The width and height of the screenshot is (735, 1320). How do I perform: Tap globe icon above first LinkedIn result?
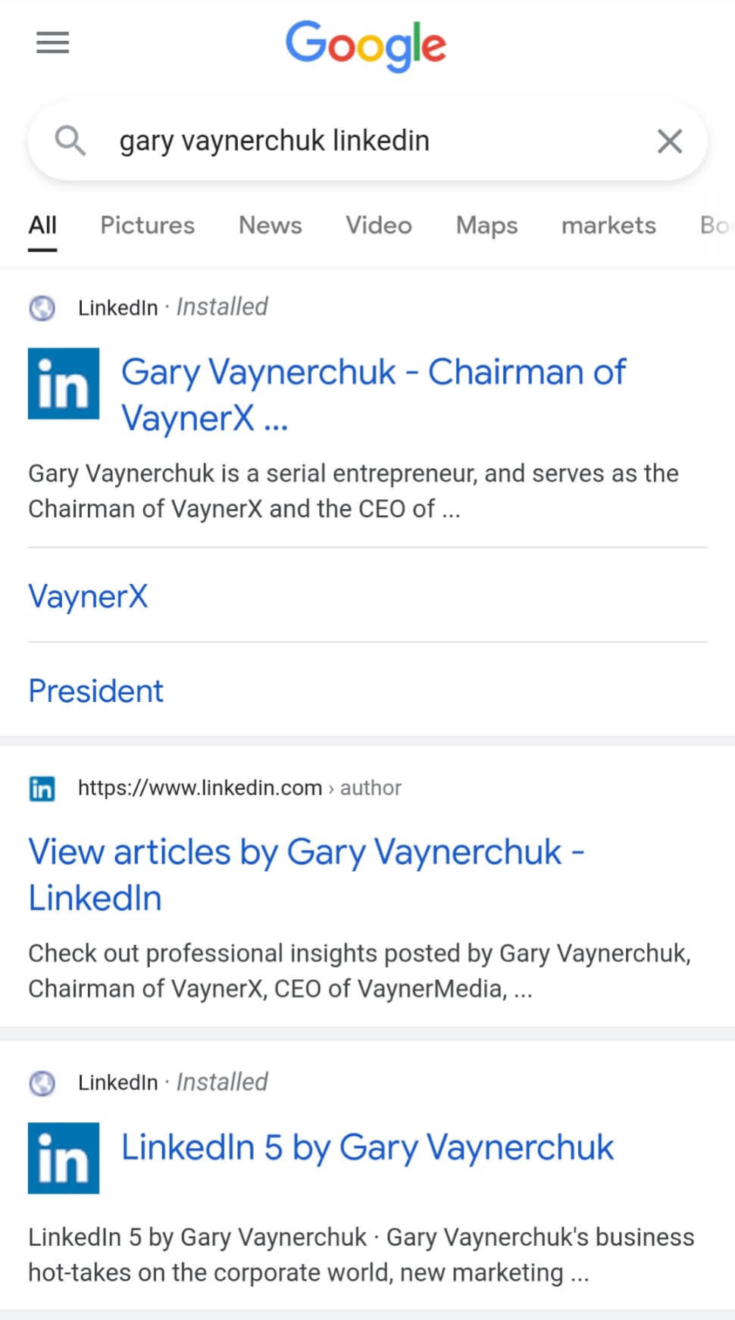42,307
